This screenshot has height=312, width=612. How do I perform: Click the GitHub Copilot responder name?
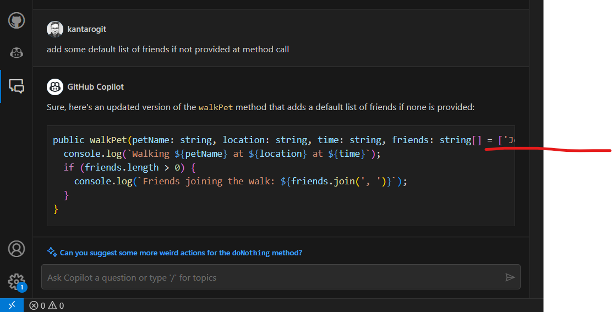(96, 87)
